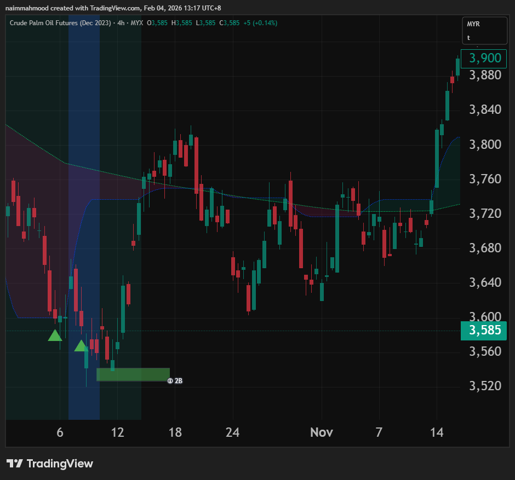
Task: Click the first green up-arrow signal marker
Action: point(55,336)
